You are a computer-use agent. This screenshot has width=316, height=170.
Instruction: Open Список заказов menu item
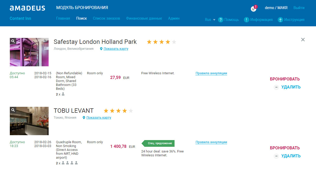[106, 18]
